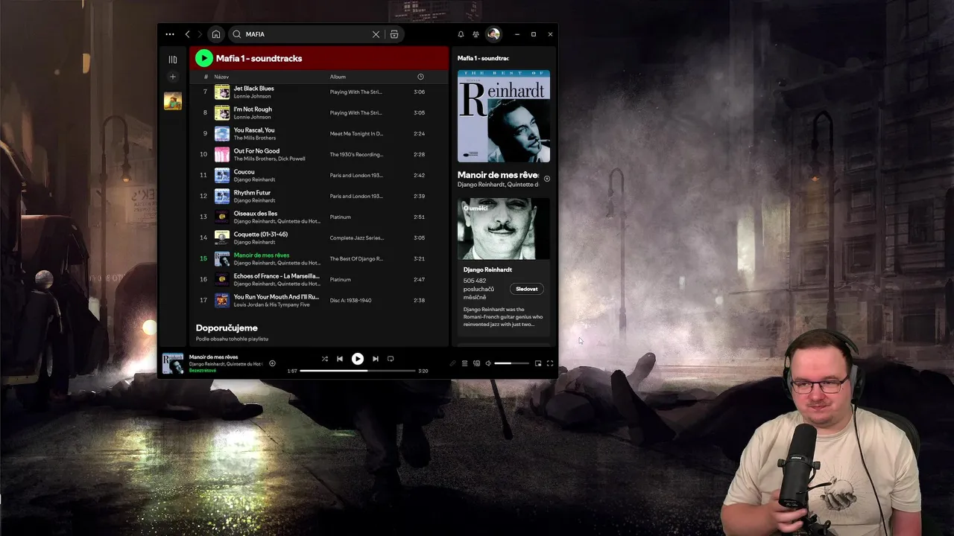Mute with the speaker icon

(x=488, y=363)
